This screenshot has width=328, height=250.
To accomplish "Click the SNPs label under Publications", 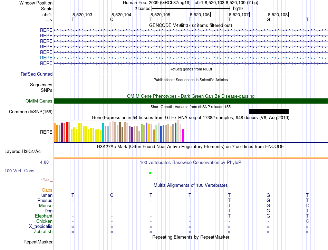I will click(x=47, y=90).
